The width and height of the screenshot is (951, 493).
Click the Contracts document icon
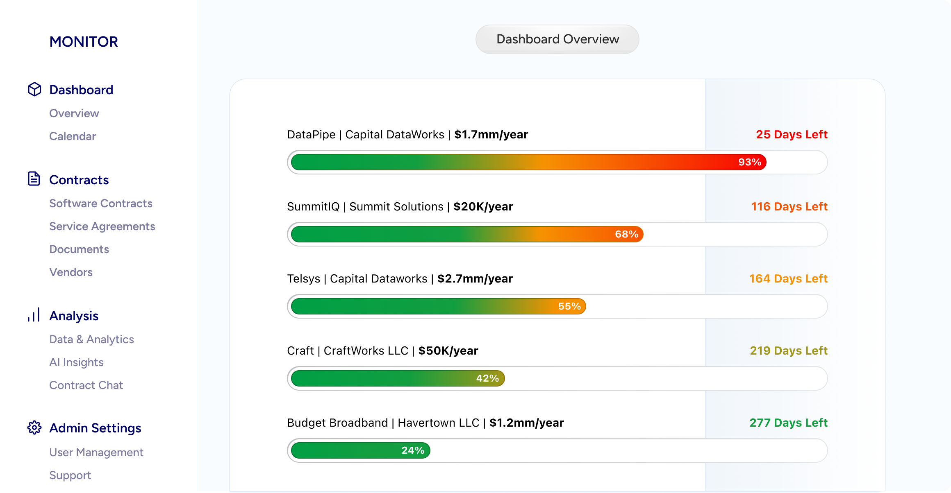click(34, 179)
